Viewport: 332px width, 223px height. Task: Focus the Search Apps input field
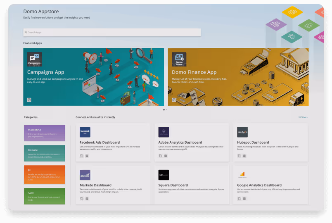[112, 32]
